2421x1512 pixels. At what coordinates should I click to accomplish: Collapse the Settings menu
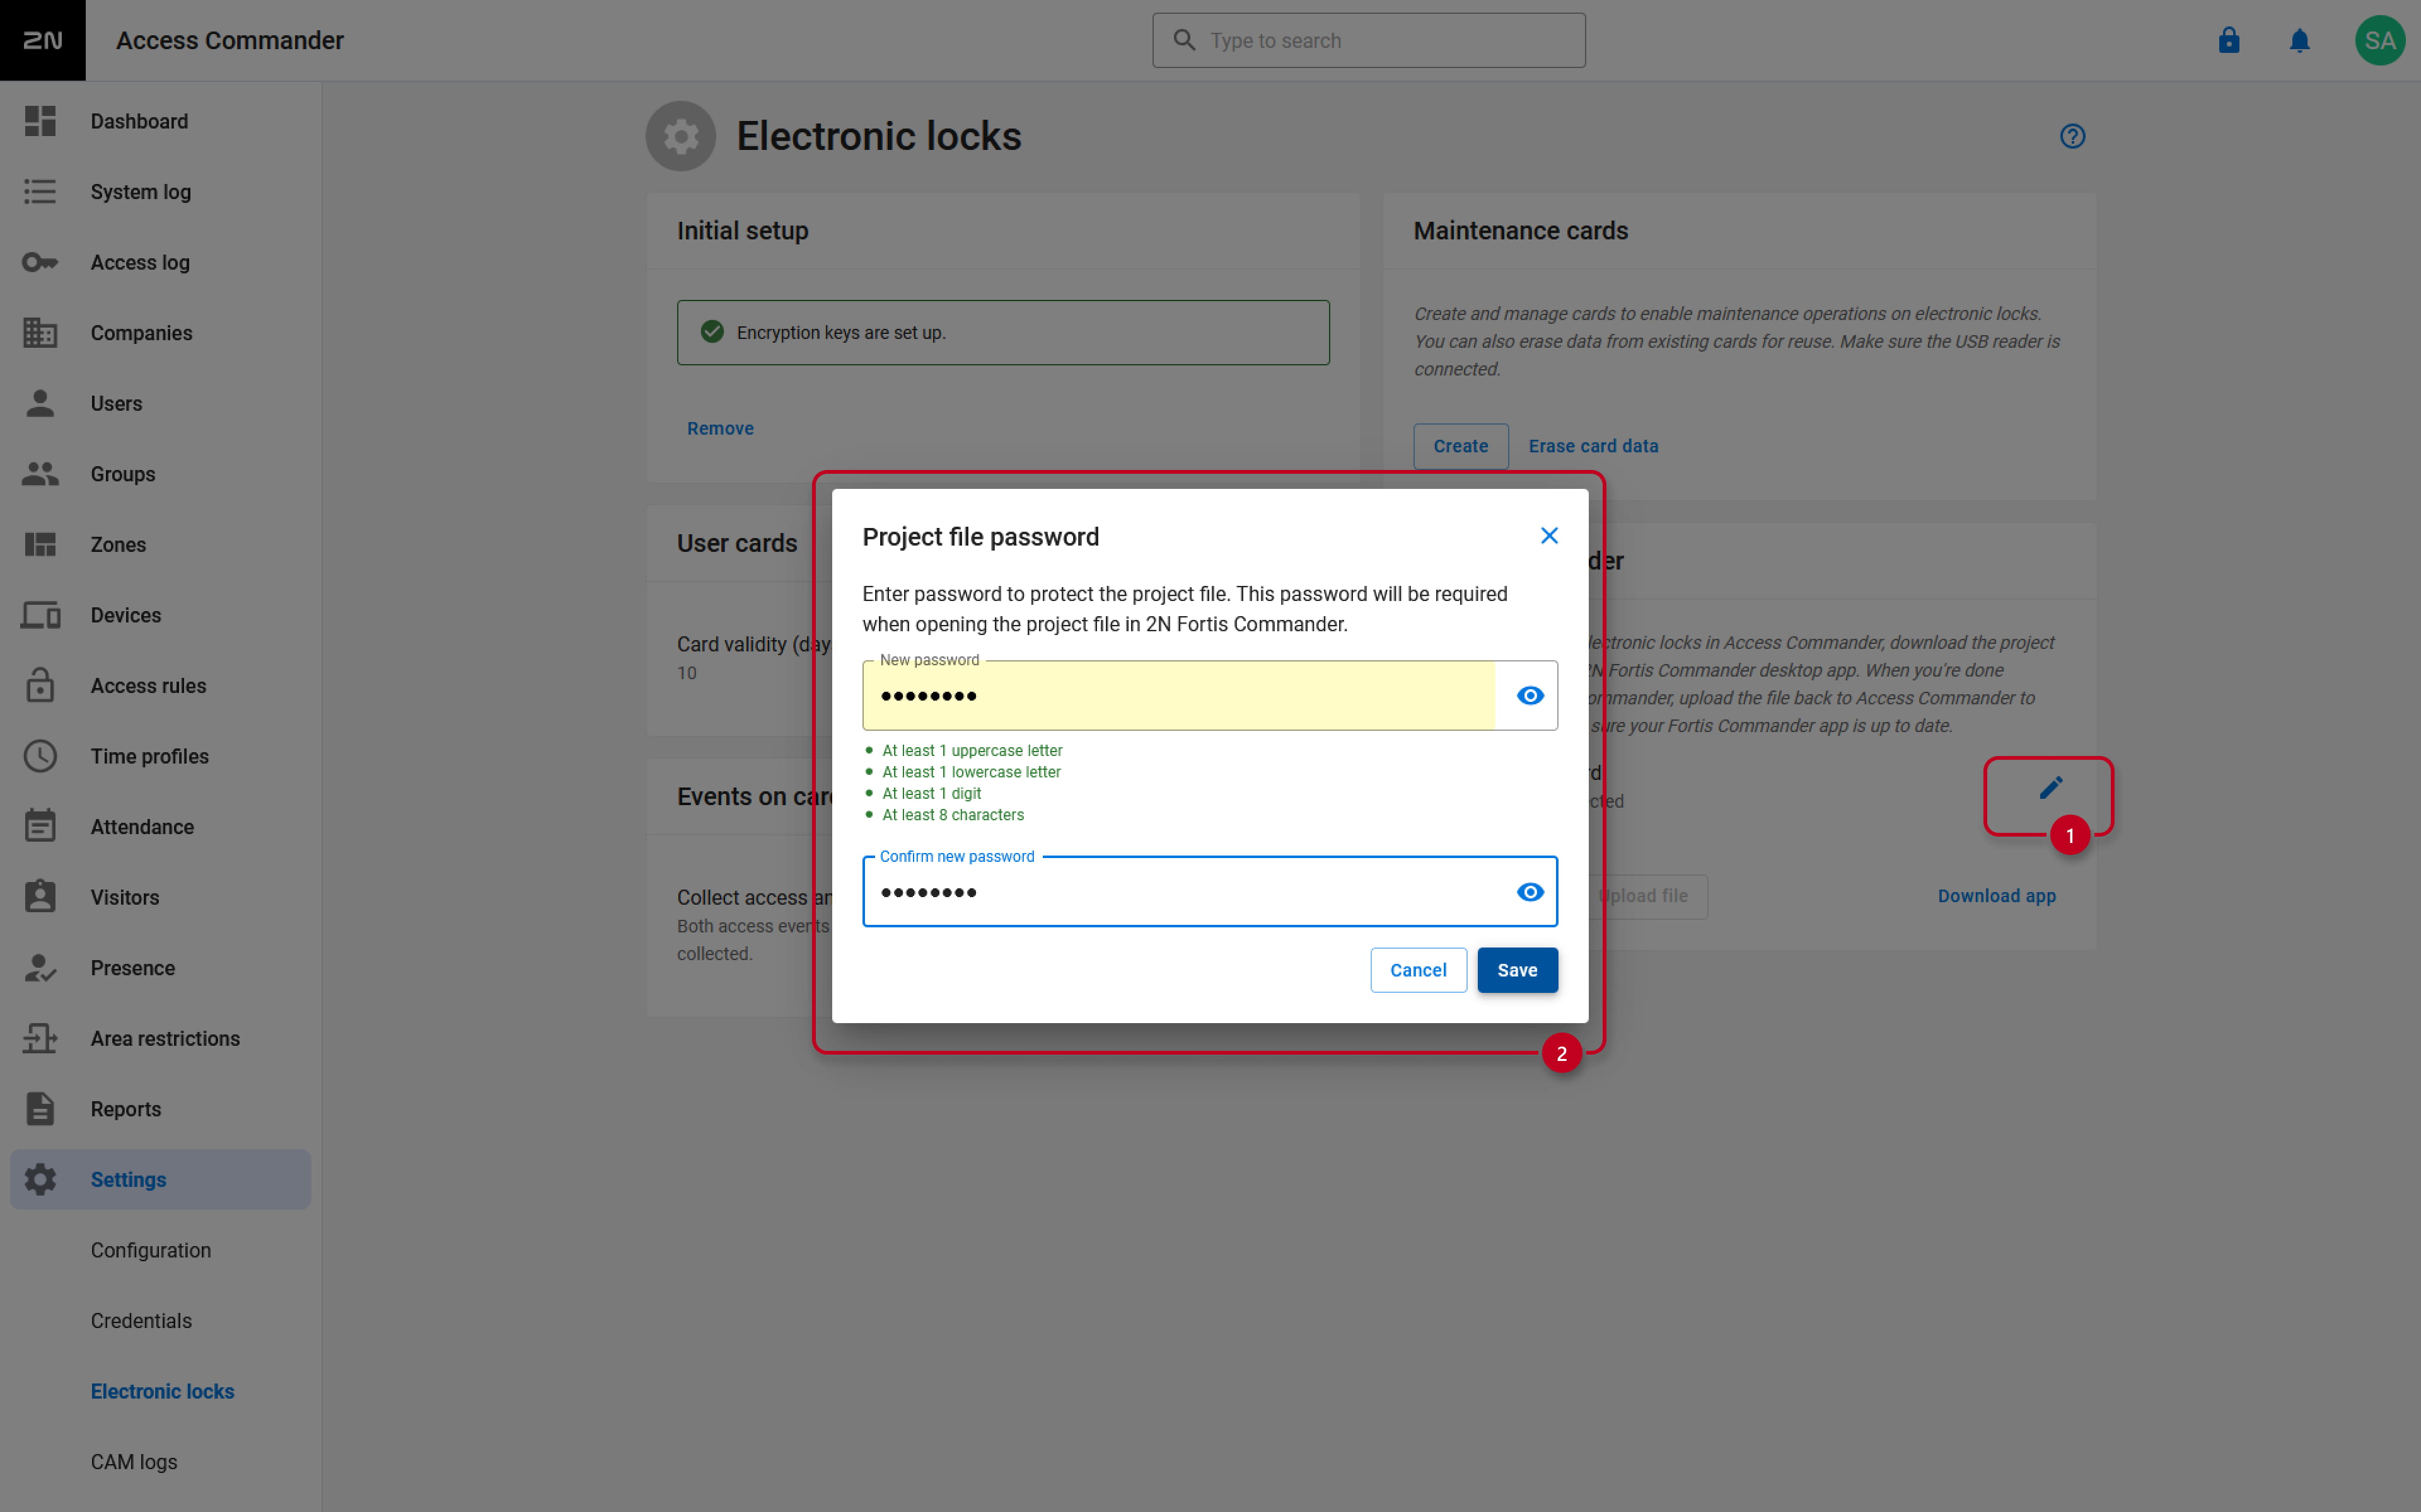(x=160, y=1179)
